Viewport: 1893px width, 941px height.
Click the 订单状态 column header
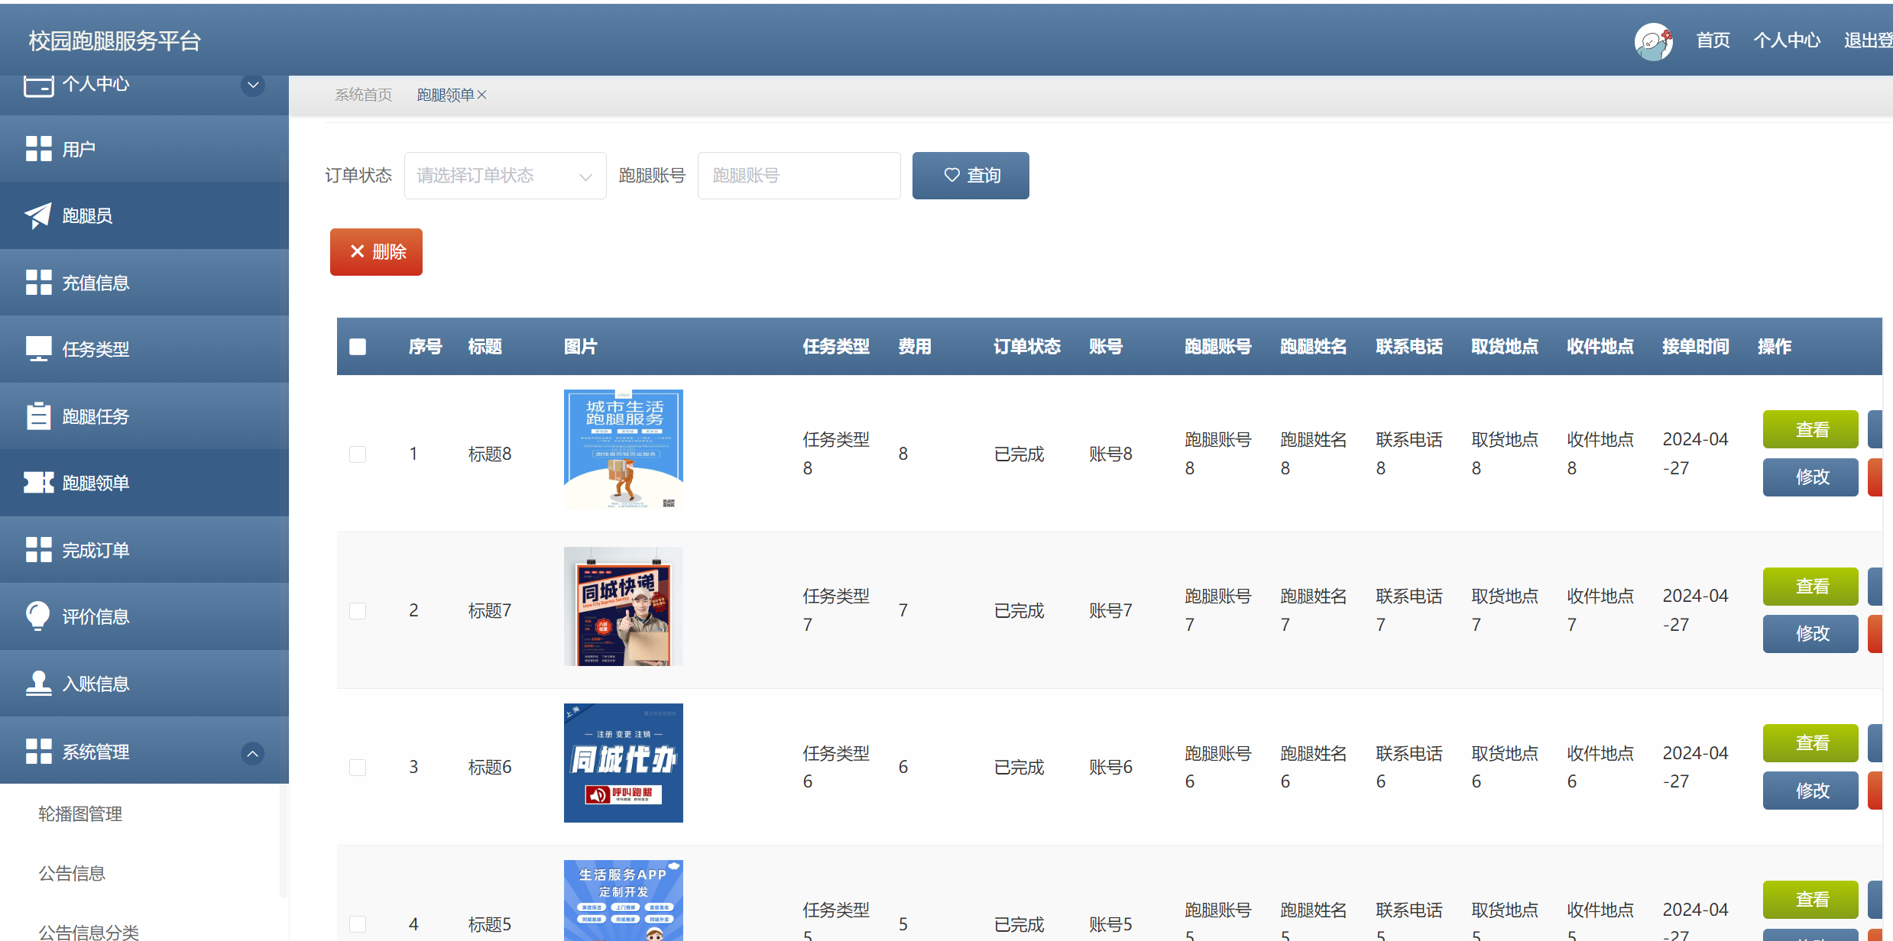1027,347
